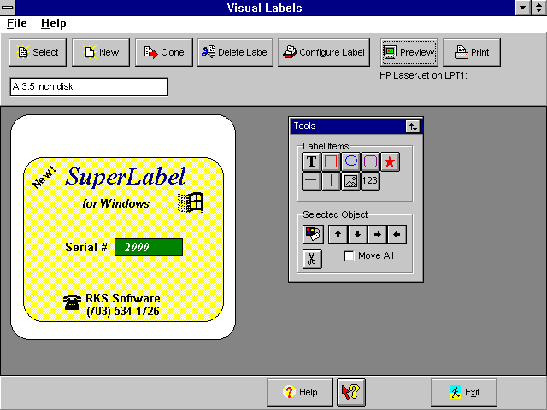
Task: Select the horizontal line tool
Action: coord(311,181)
